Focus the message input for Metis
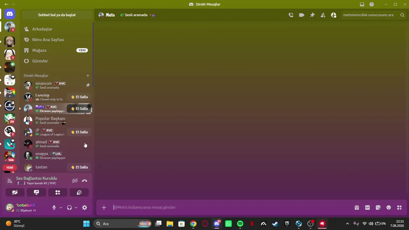409x230 pixels. tap(232, 208)
